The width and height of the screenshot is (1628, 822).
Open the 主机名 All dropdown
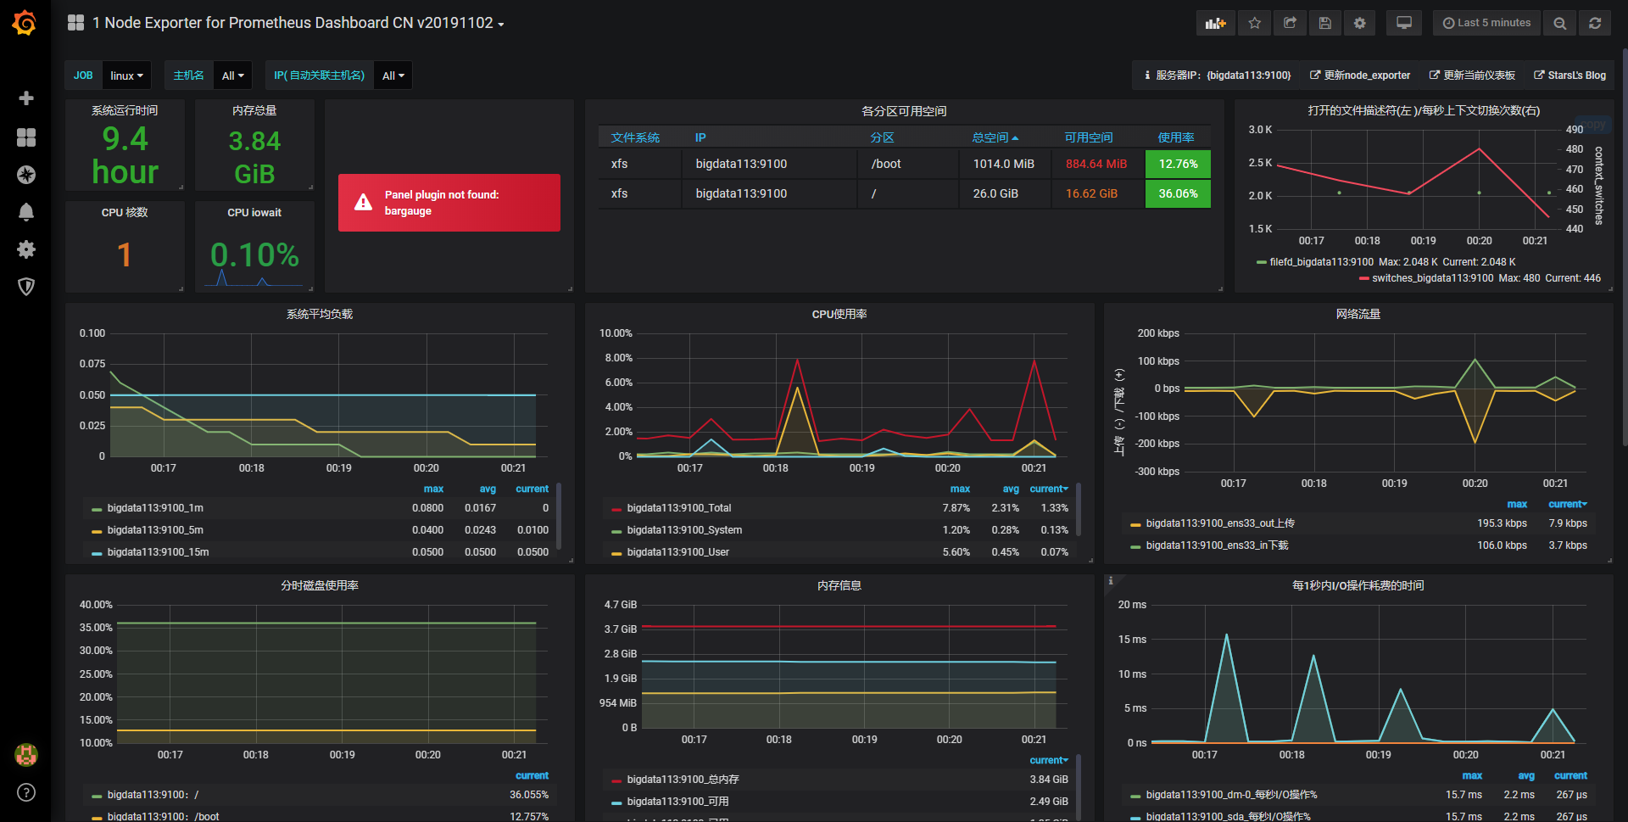coord(233,75)
